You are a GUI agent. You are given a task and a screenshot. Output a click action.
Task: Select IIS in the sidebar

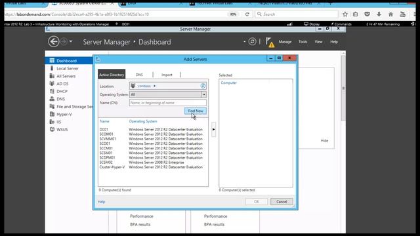[58, 122]
